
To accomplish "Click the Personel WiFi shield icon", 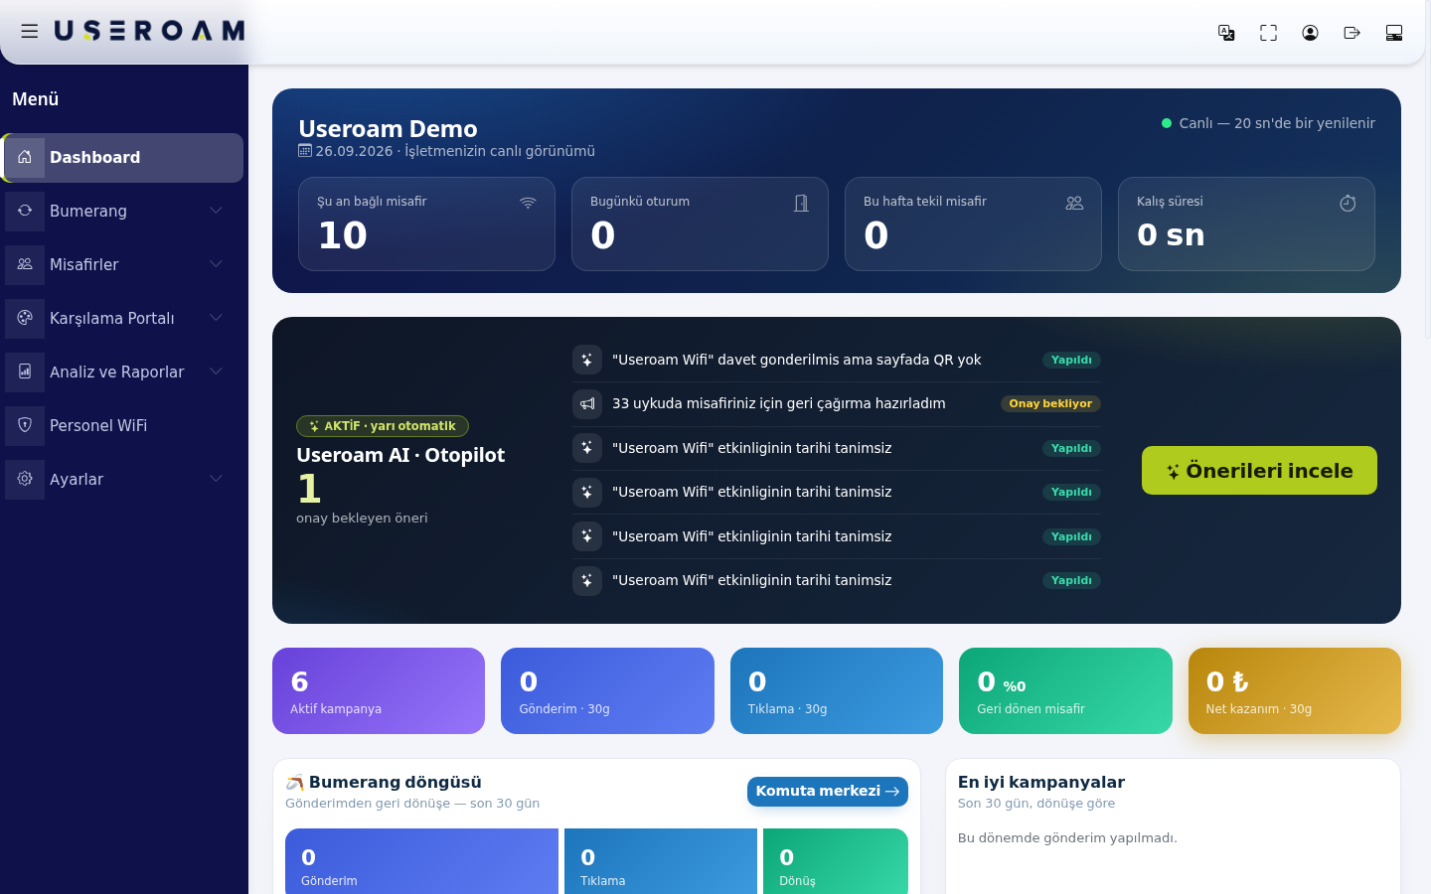I will pyautogui.click(x=25, y=425).
